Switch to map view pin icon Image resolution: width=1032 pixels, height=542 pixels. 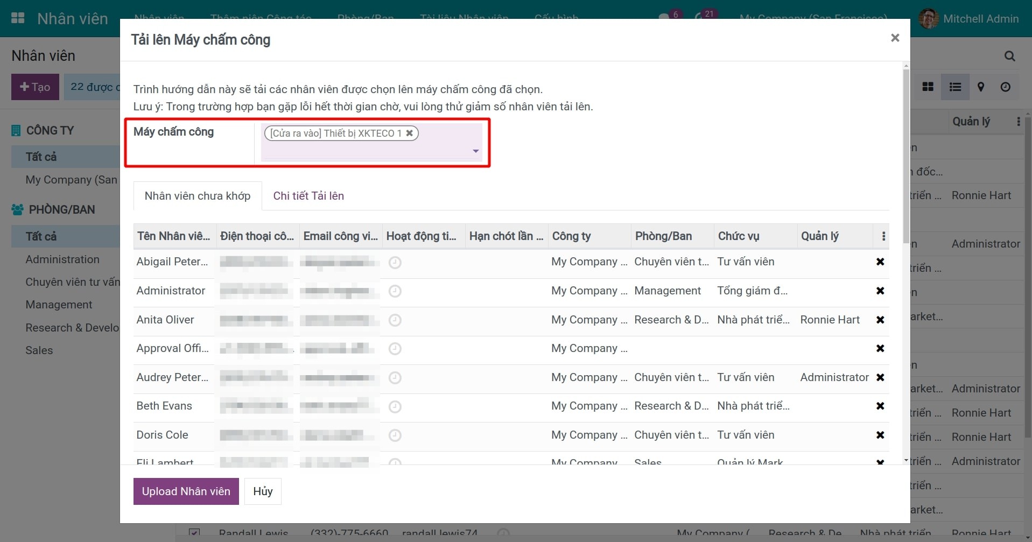click(981, 87)
